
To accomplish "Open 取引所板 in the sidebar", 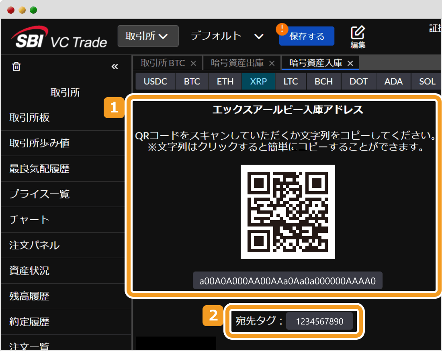I will (63, 118).
